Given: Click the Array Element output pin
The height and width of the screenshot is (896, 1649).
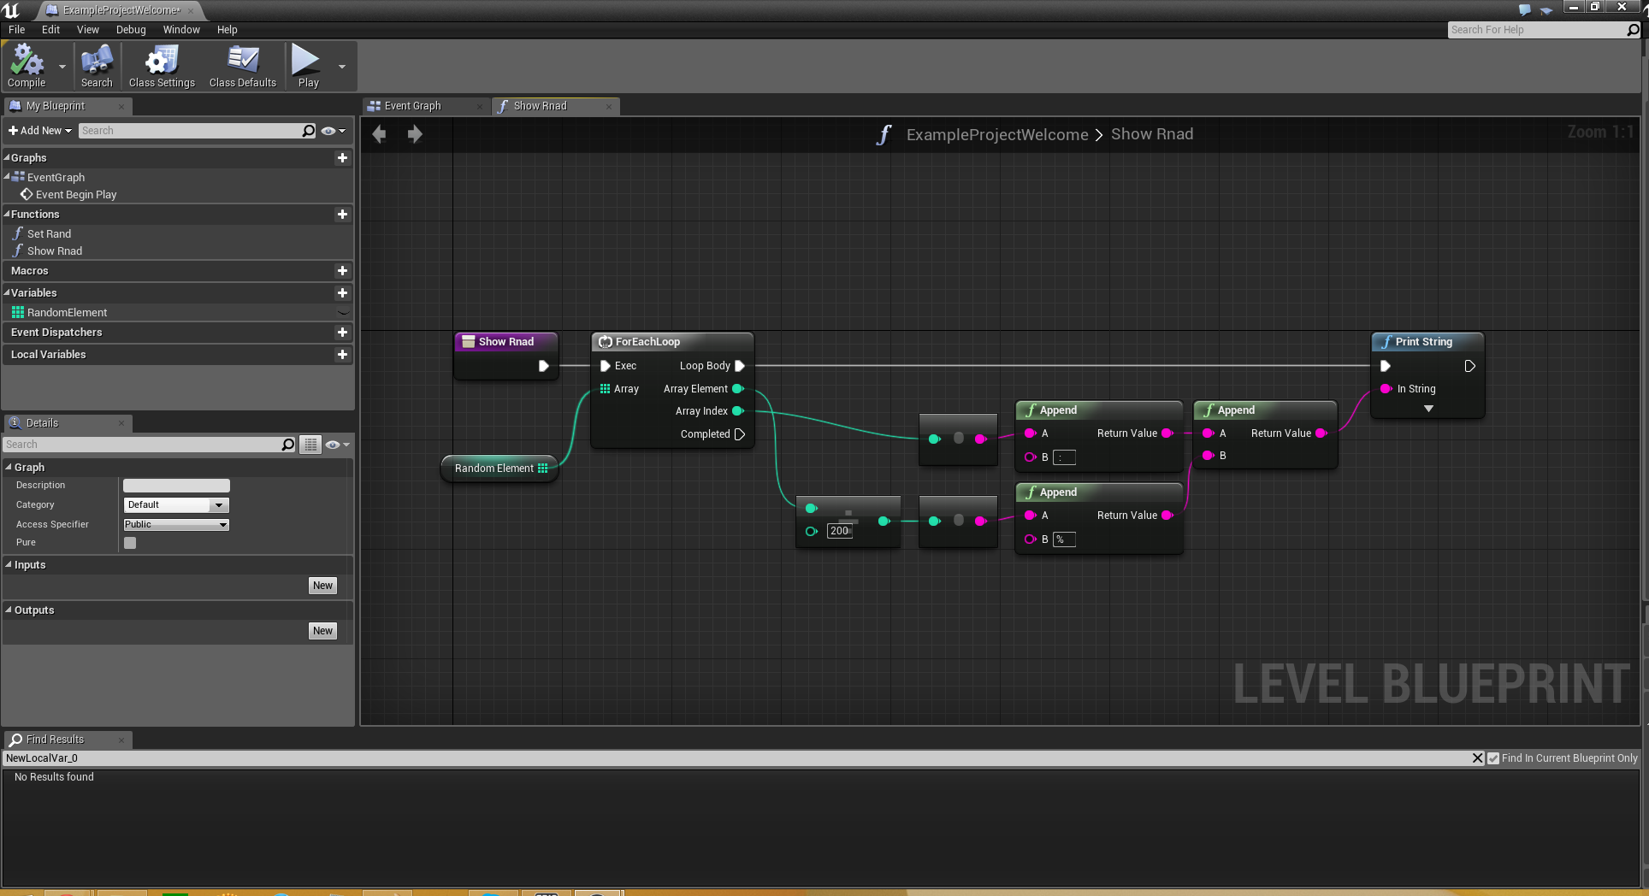Looking at the screenshot, I should pyautogui.click(x=738, y=389).
